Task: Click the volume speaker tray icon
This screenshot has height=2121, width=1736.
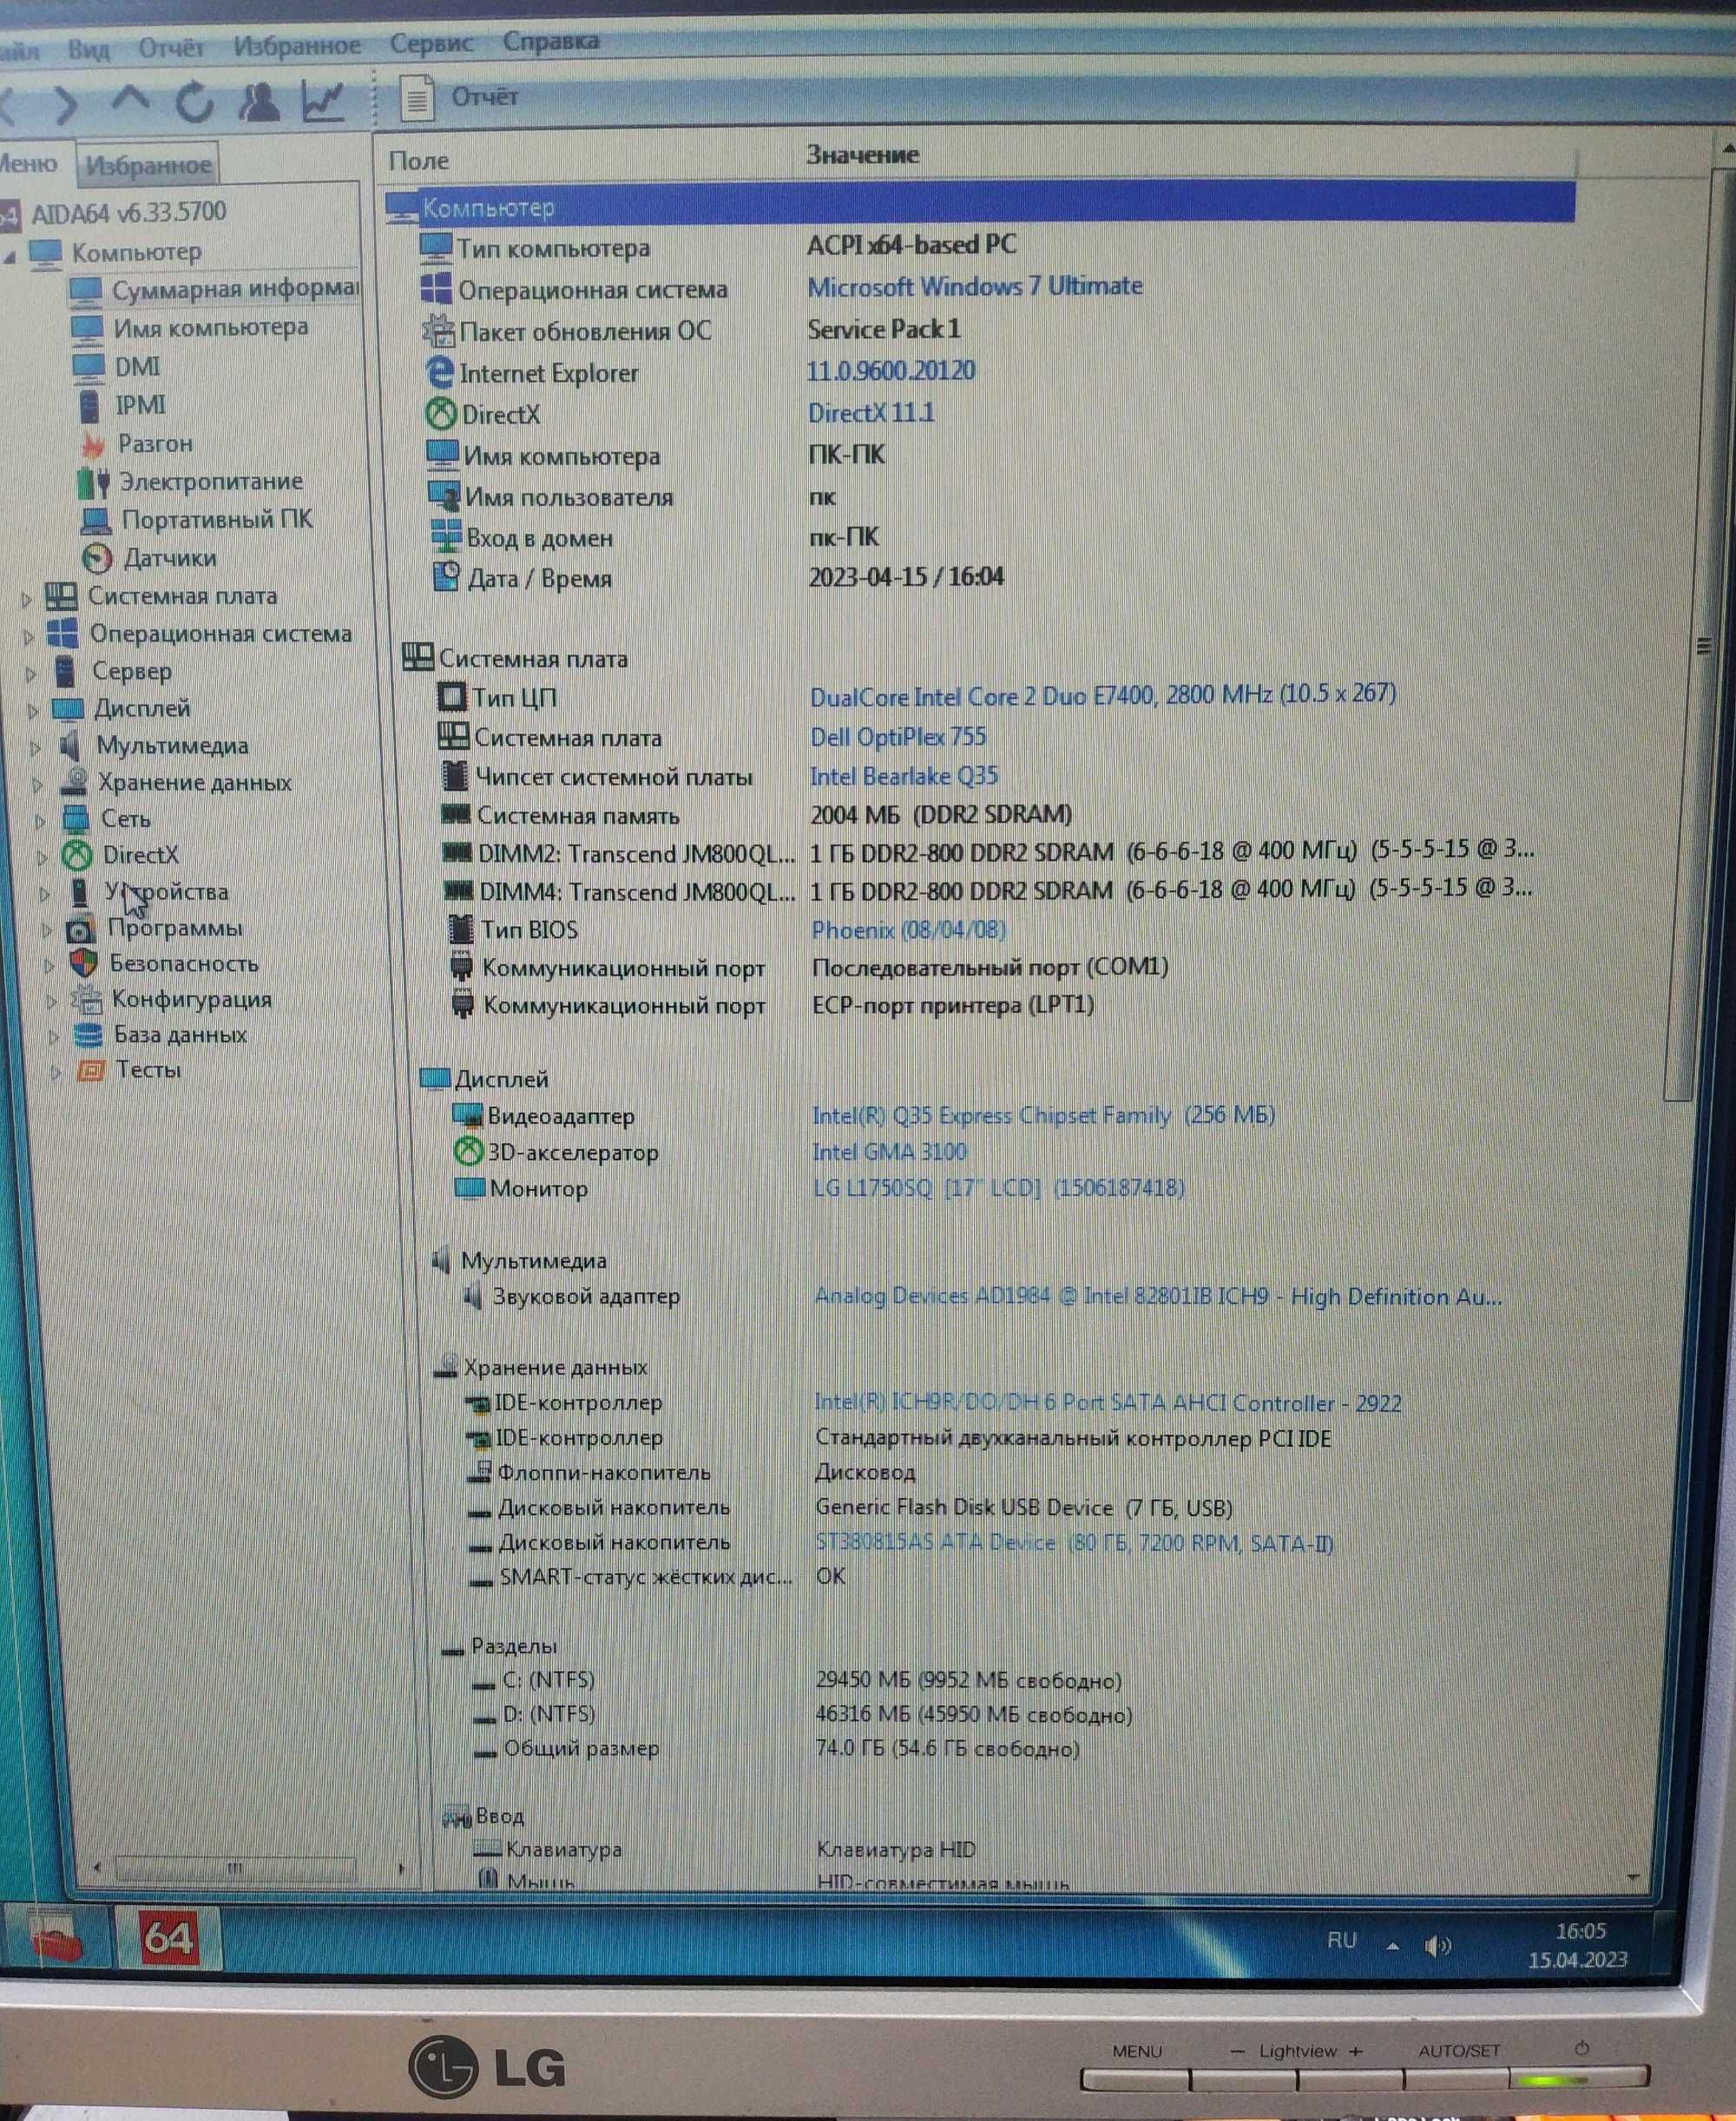Action: (x=1437, y=1945)
